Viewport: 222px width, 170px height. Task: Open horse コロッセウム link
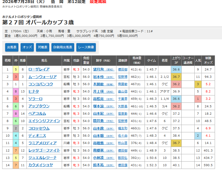pos(39,128)
